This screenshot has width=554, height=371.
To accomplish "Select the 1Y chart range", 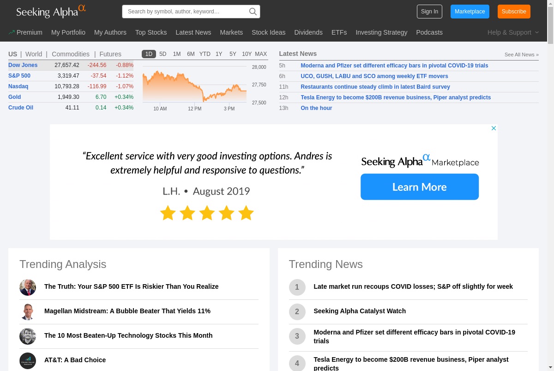I will (x=219, y=54).
